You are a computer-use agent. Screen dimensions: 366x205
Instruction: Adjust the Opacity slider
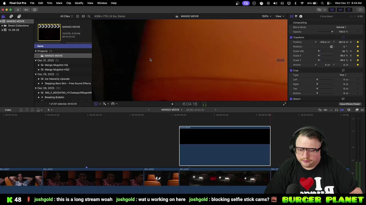[x=325, y=32]
